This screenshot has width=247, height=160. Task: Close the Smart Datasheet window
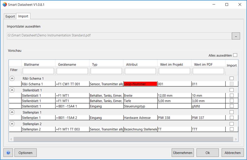[x=239, y=4]
